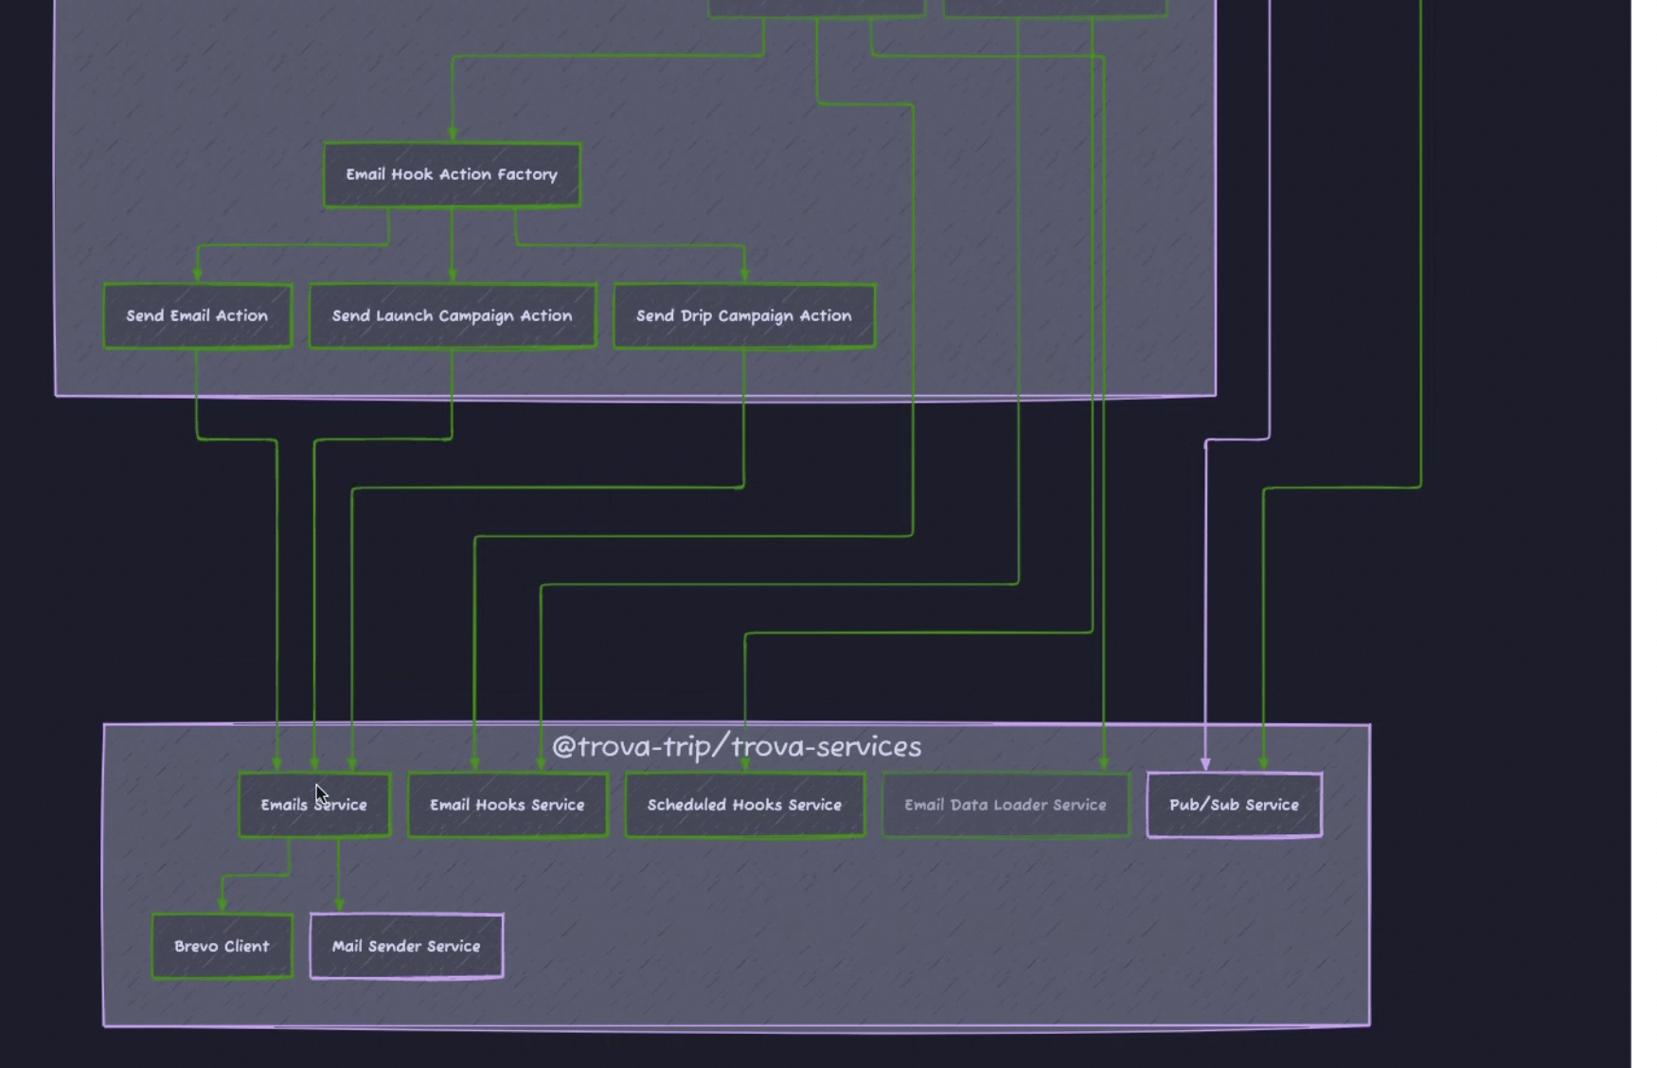Click the faded Email Data Loader Service box

tap(1005, 805)
